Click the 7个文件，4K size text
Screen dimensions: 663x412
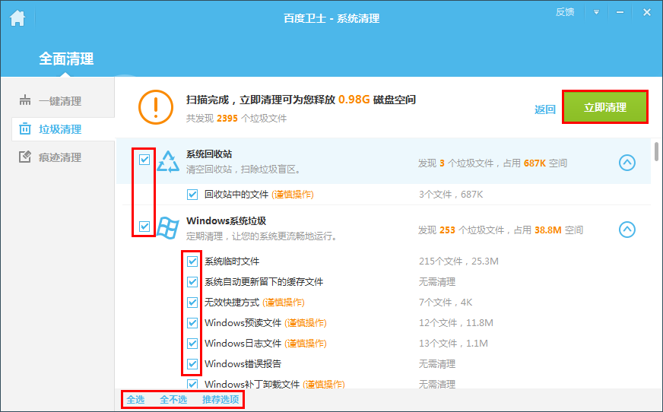446,303
